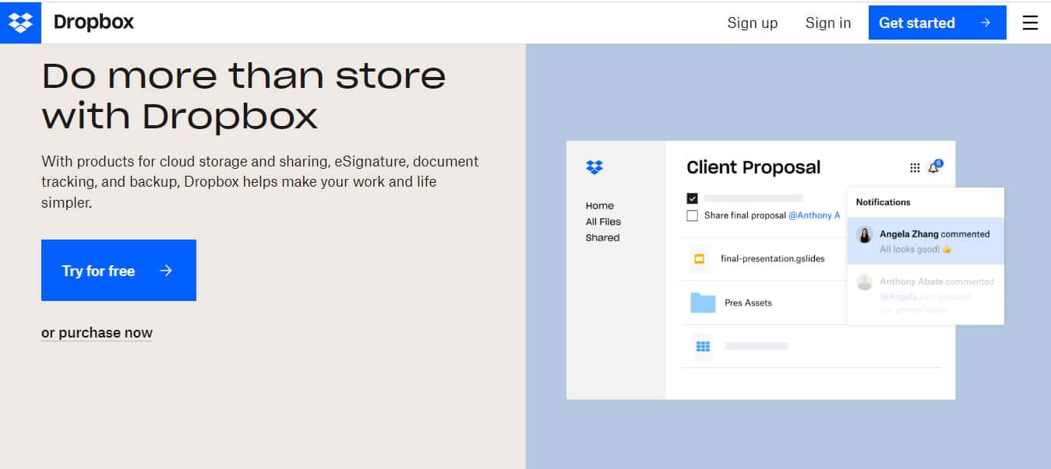Click the Try for free button
Screen dimensions: 1051x469
(118, 271)
